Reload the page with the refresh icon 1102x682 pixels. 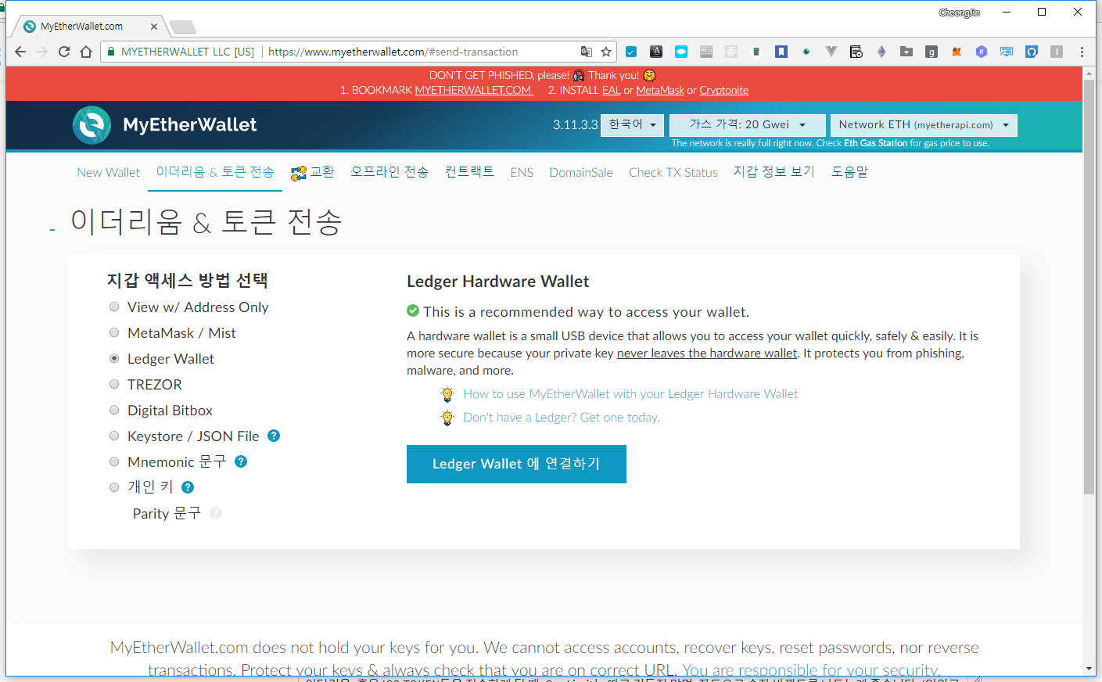[x=64, y=52]
